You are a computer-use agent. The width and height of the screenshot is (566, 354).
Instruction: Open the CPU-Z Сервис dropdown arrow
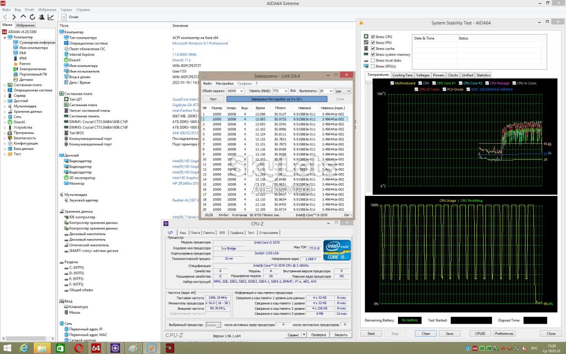pos(304,335)
